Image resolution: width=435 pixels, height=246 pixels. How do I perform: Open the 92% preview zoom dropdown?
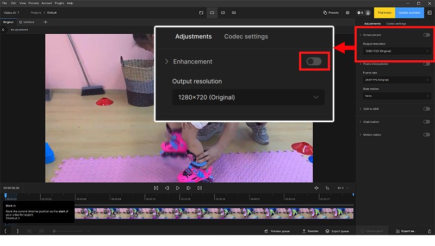tap(343, 188)
